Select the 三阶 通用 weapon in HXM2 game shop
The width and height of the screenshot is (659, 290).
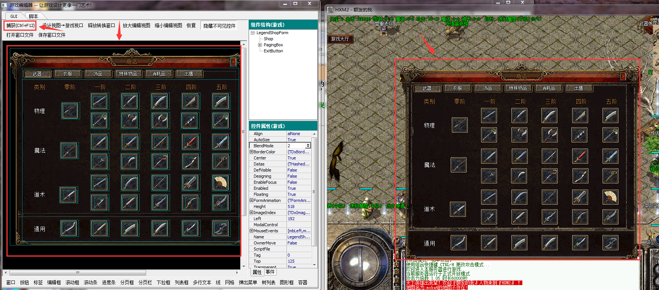(550, 243)
